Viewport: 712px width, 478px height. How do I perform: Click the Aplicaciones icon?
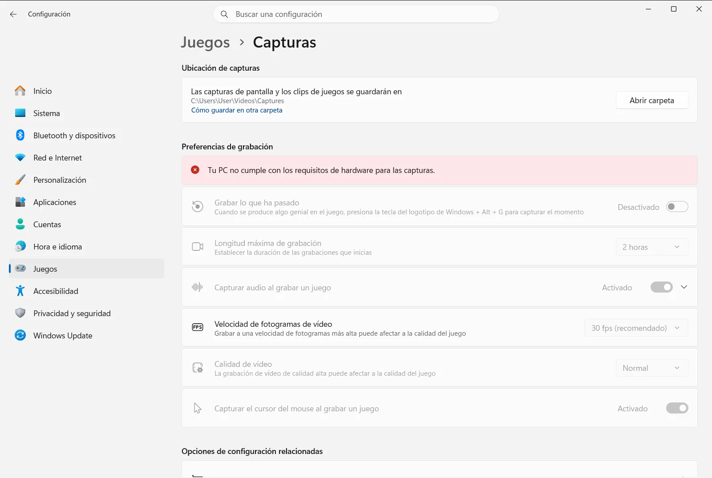pyautogui.click(x=20, y=202)
